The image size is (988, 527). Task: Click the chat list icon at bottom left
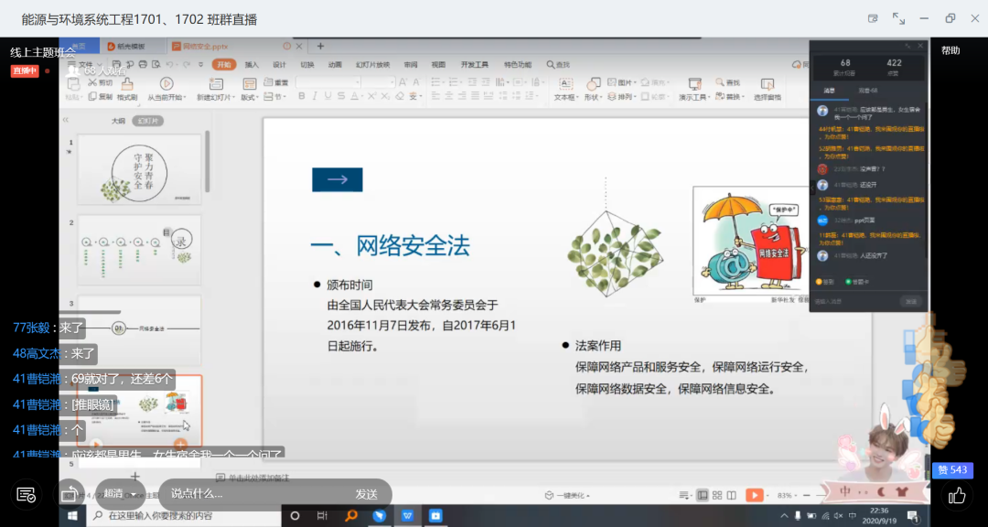[27, 495]
